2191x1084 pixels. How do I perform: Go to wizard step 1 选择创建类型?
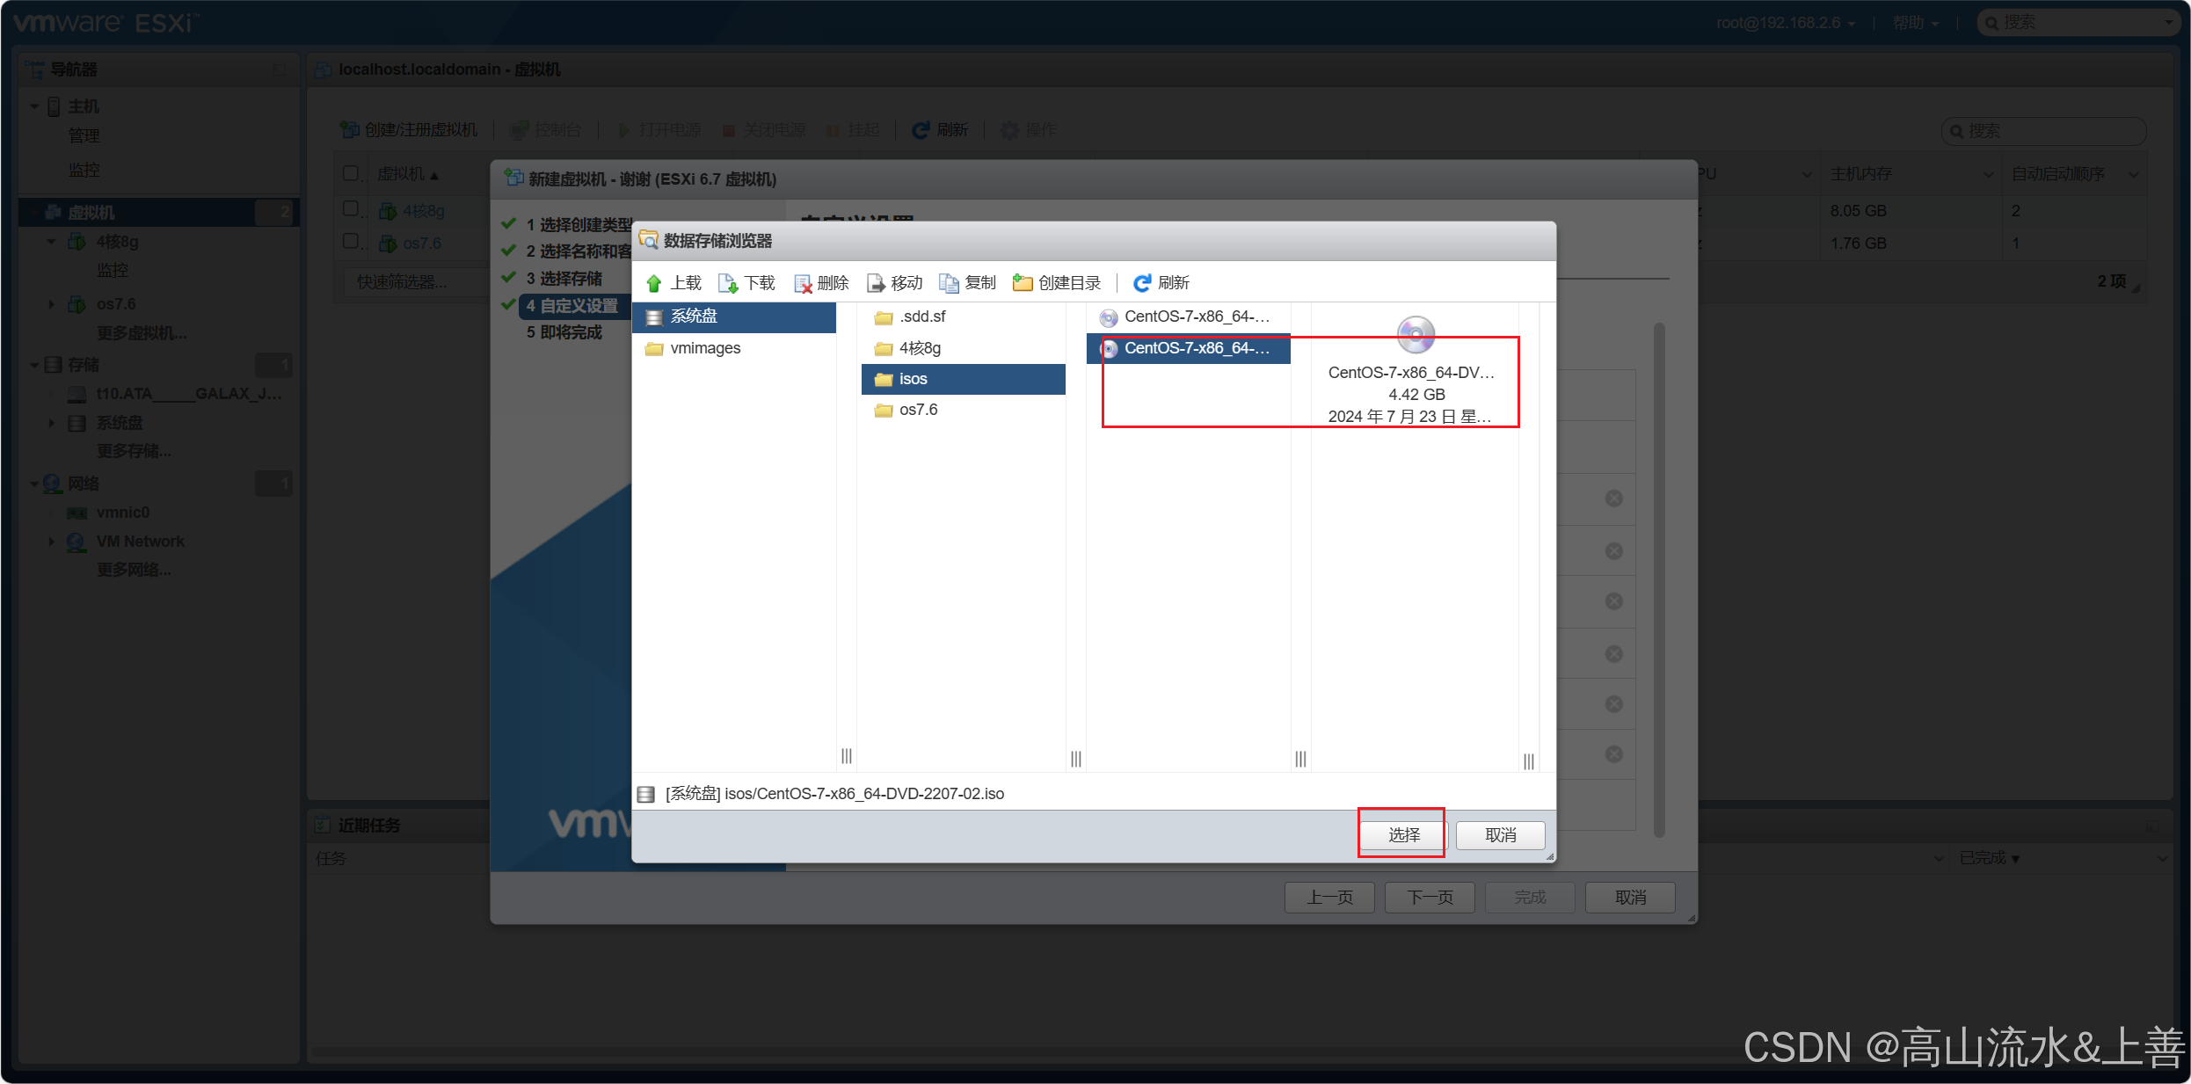pyautogui.click(x=578, y=225)
